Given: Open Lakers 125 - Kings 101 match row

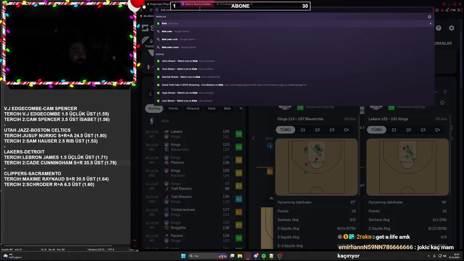Looking at the screenshot, I should [x=194, y=134].
